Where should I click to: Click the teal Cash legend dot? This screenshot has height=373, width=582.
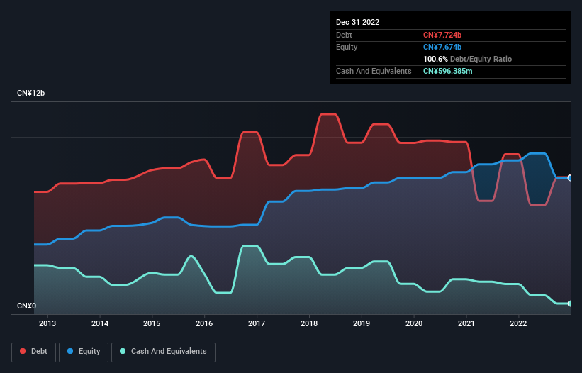click(123, 351)
